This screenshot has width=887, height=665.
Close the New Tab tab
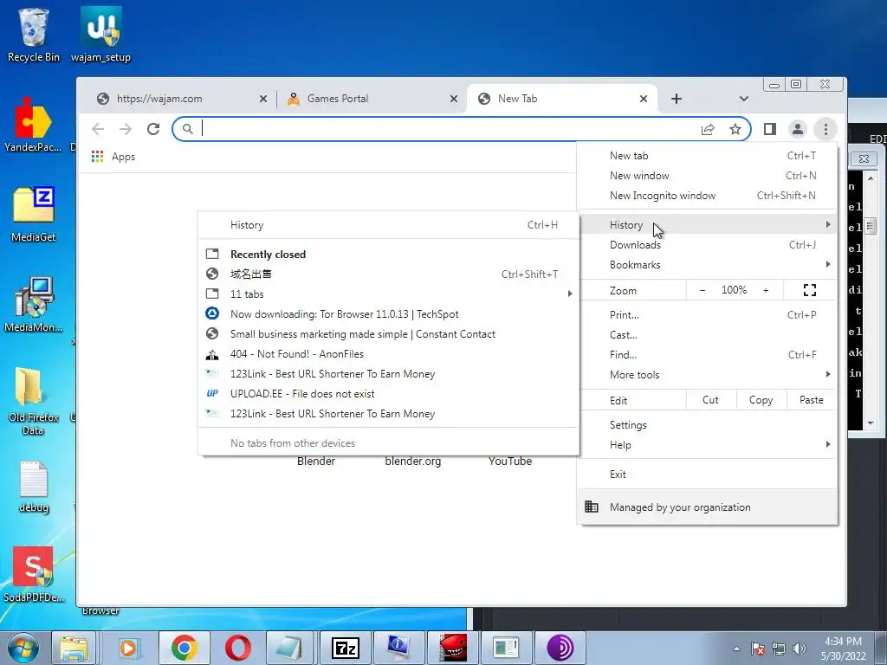coord(644,99)
